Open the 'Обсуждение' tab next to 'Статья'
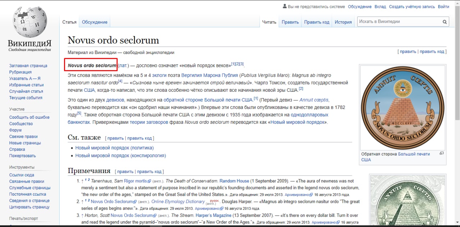 pyautogui.click(x=95, y=22)
